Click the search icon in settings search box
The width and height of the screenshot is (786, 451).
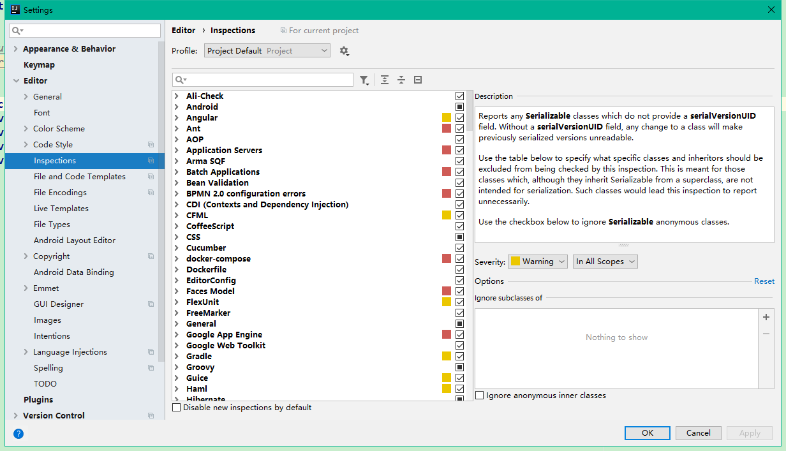[x=17, y=31]
